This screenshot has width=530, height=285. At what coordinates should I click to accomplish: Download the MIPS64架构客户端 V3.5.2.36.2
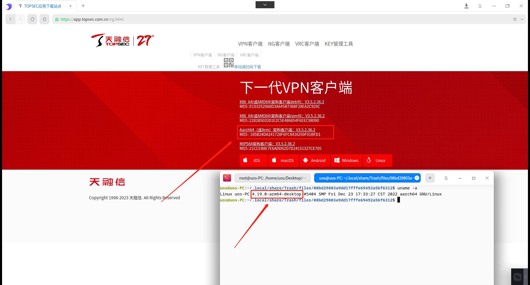tap(267, 144)
